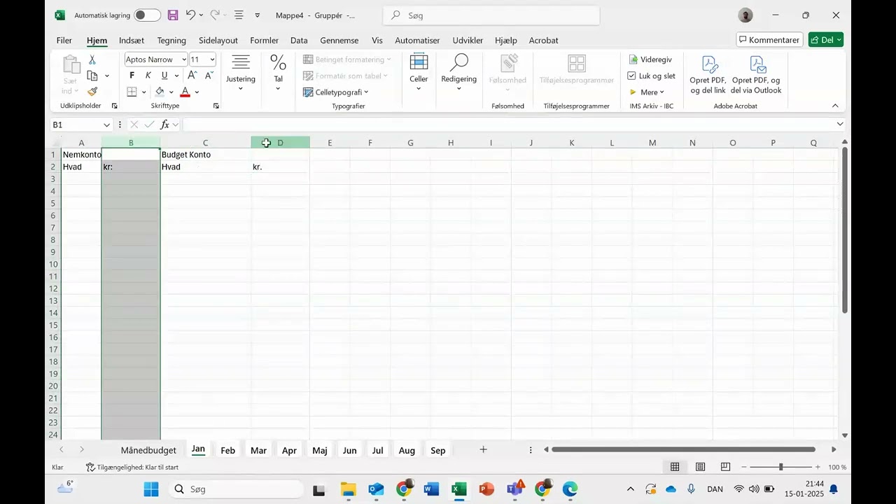Select the Budget Konto cell
The height and width of the screenshot is (504, 896).
(x=205, y=155)
